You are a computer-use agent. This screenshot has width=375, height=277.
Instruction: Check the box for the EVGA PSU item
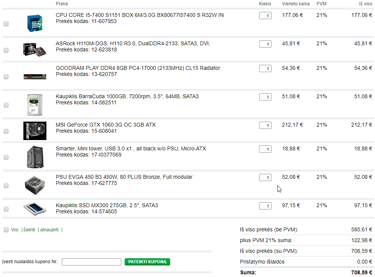tap(6, 186)
